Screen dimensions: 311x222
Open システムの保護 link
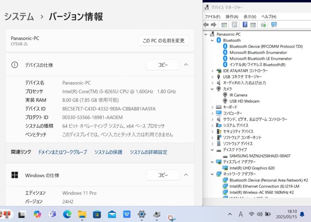(x=108, y=152)
